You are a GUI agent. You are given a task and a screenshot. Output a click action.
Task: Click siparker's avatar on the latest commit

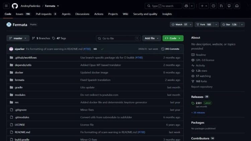pyautogui.click(x=11, y=49)
